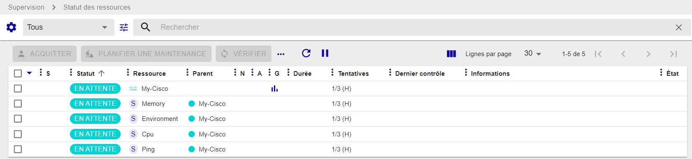692x159 pixels.
Task: Click into the Rechercher search field
Action: (411, 27)
